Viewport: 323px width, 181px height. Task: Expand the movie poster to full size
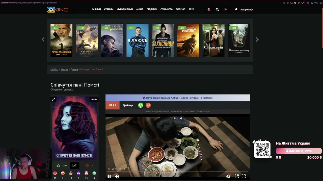click(x=53, y=100)
